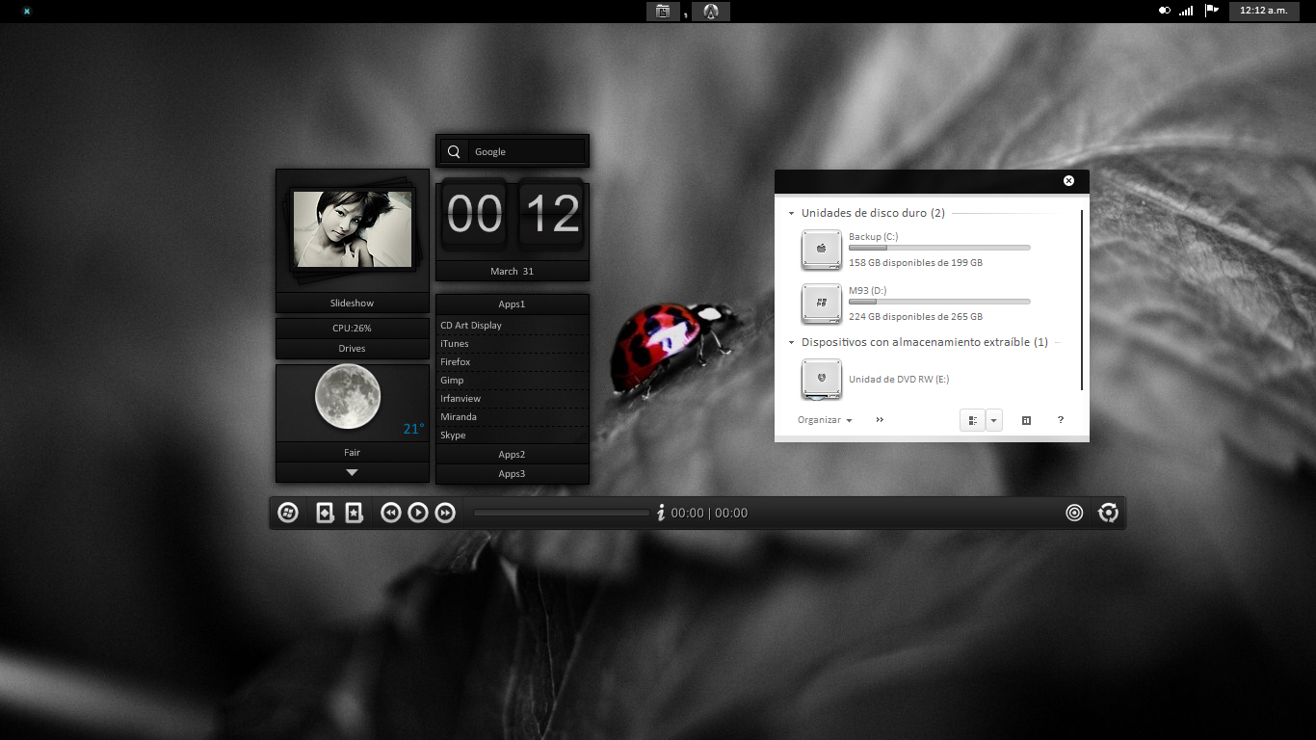Click '158 GB disponibles de 199 GB' text

[915, 262]
